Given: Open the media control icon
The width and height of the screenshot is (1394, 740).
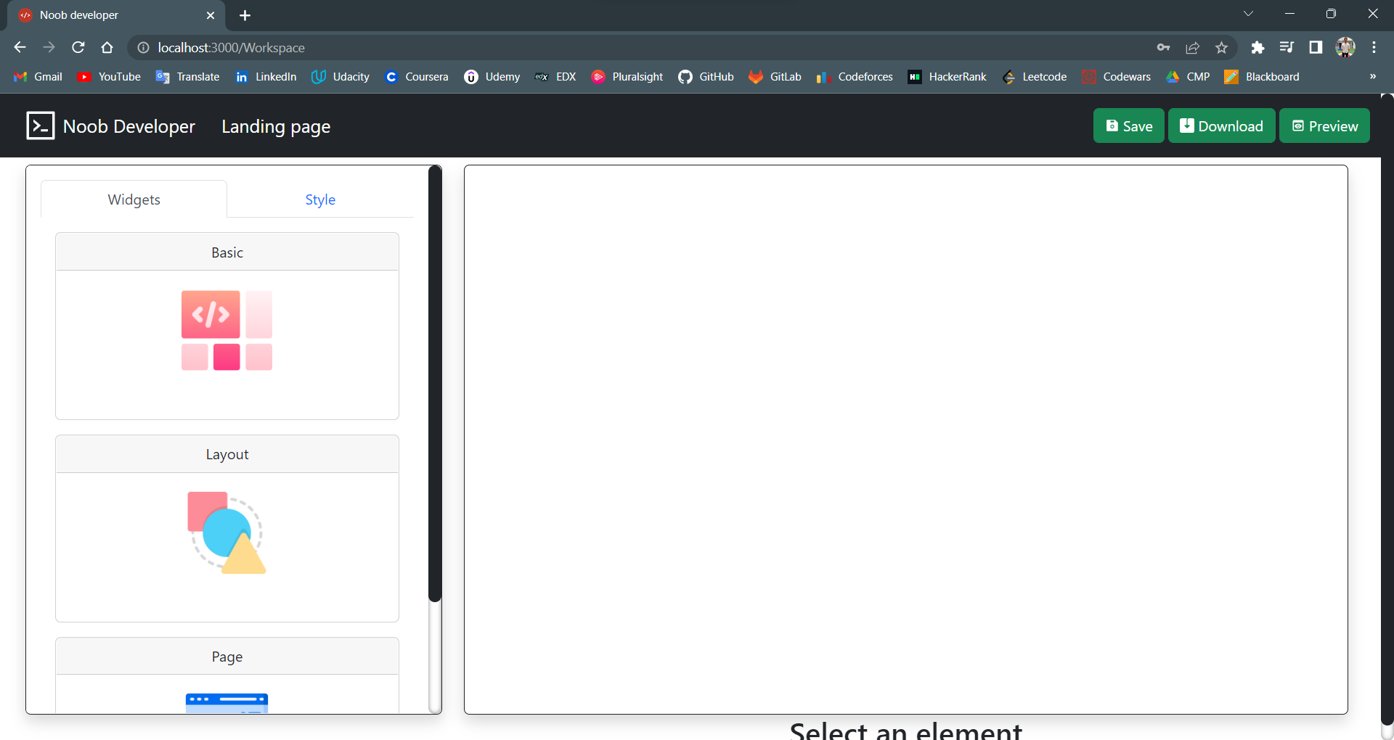Looking at the screenshot, I should [x=1287, y=47].
